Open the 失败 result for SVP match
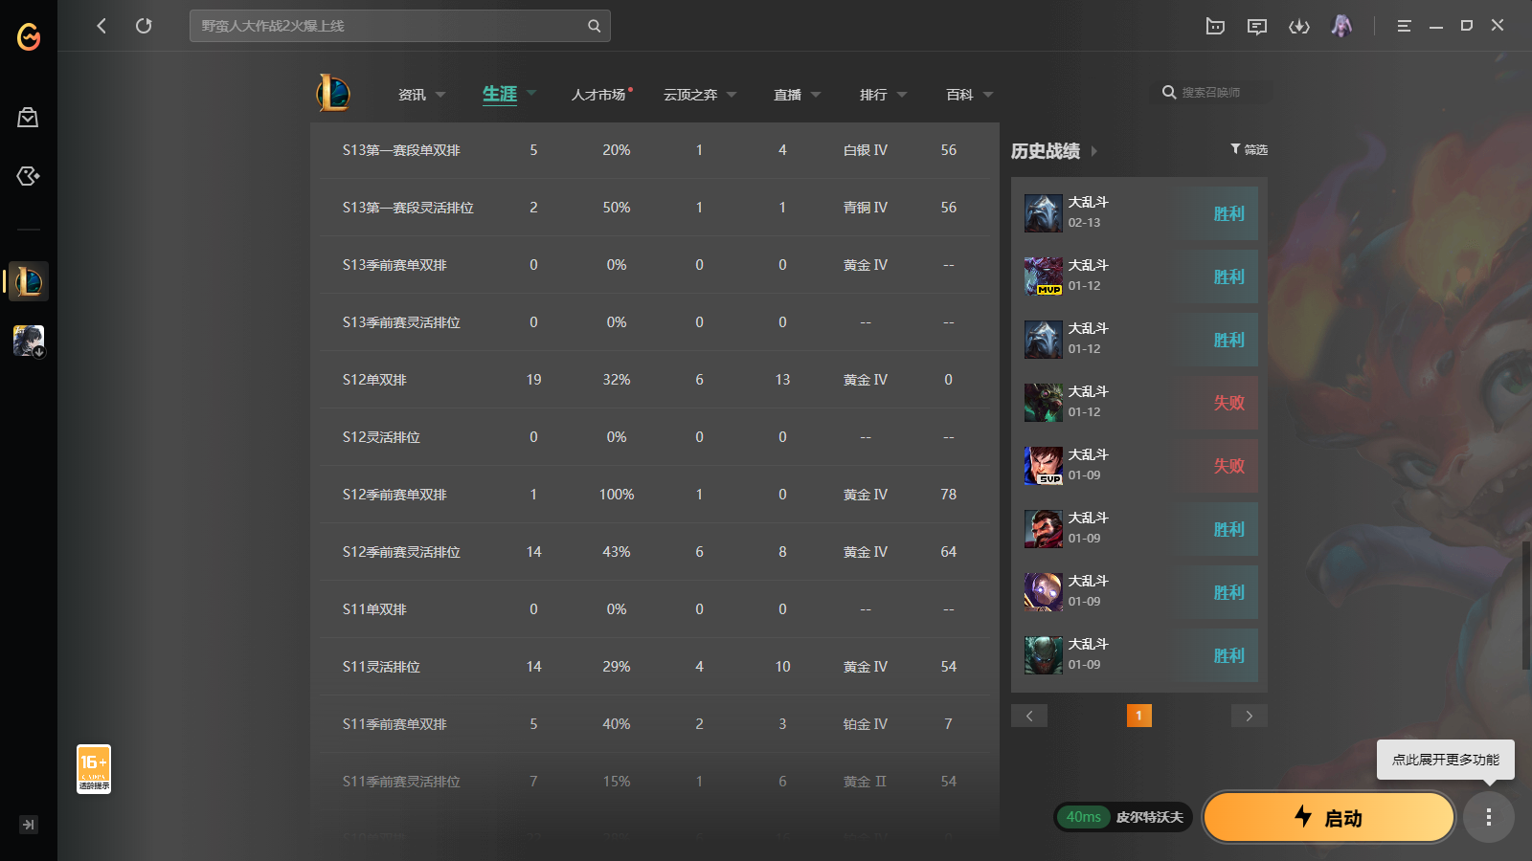This screenshot has width=1532, height=861. coord(1228,466)
